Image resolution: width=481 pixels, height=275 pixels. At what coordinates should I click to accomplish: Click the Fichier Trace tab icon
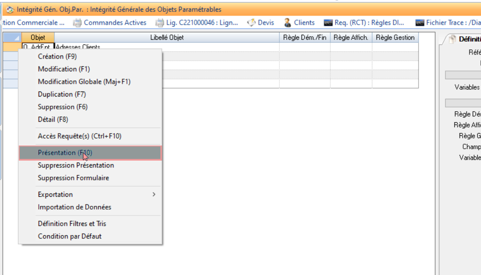click(x=420, y=22)
